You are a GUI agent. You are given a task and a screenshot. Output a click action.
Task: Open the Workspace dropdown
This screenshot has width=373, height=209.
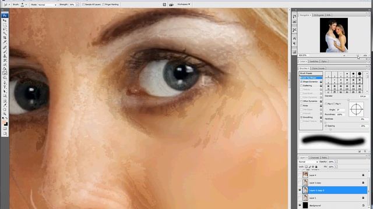coord(184,4)
